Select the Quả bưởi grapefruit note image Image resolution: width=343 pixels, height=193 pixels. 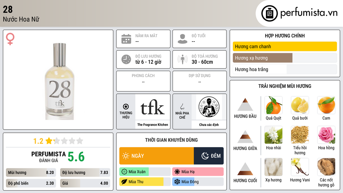click(300, 105)
